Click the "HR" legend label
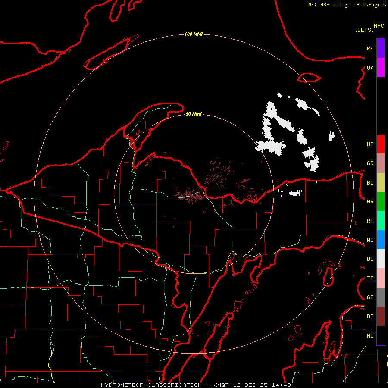This screenshot has height=388, width=388. [x=370, y=202]
